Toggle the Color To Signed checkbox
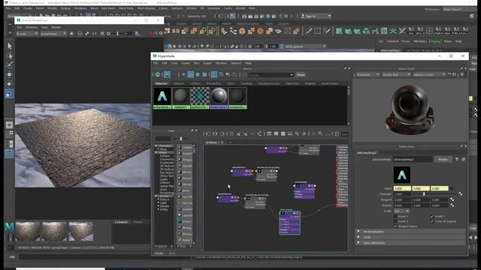The height and width of the screenshot is (270, 481). 432,221
